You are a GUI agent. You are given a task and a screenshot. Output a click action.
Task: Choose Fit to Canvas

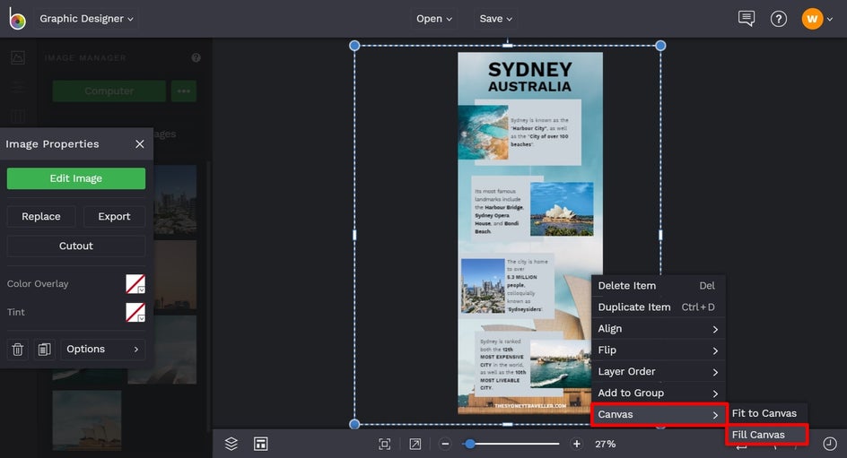click(x=766, y=413)
